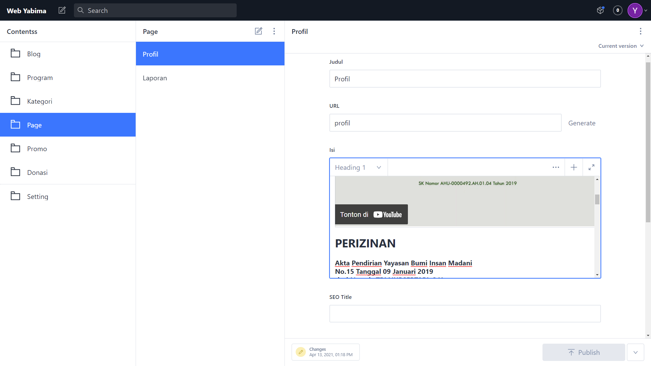
Task: Expand editor to fullscreen with arrows icon
Action: [591, 167]
